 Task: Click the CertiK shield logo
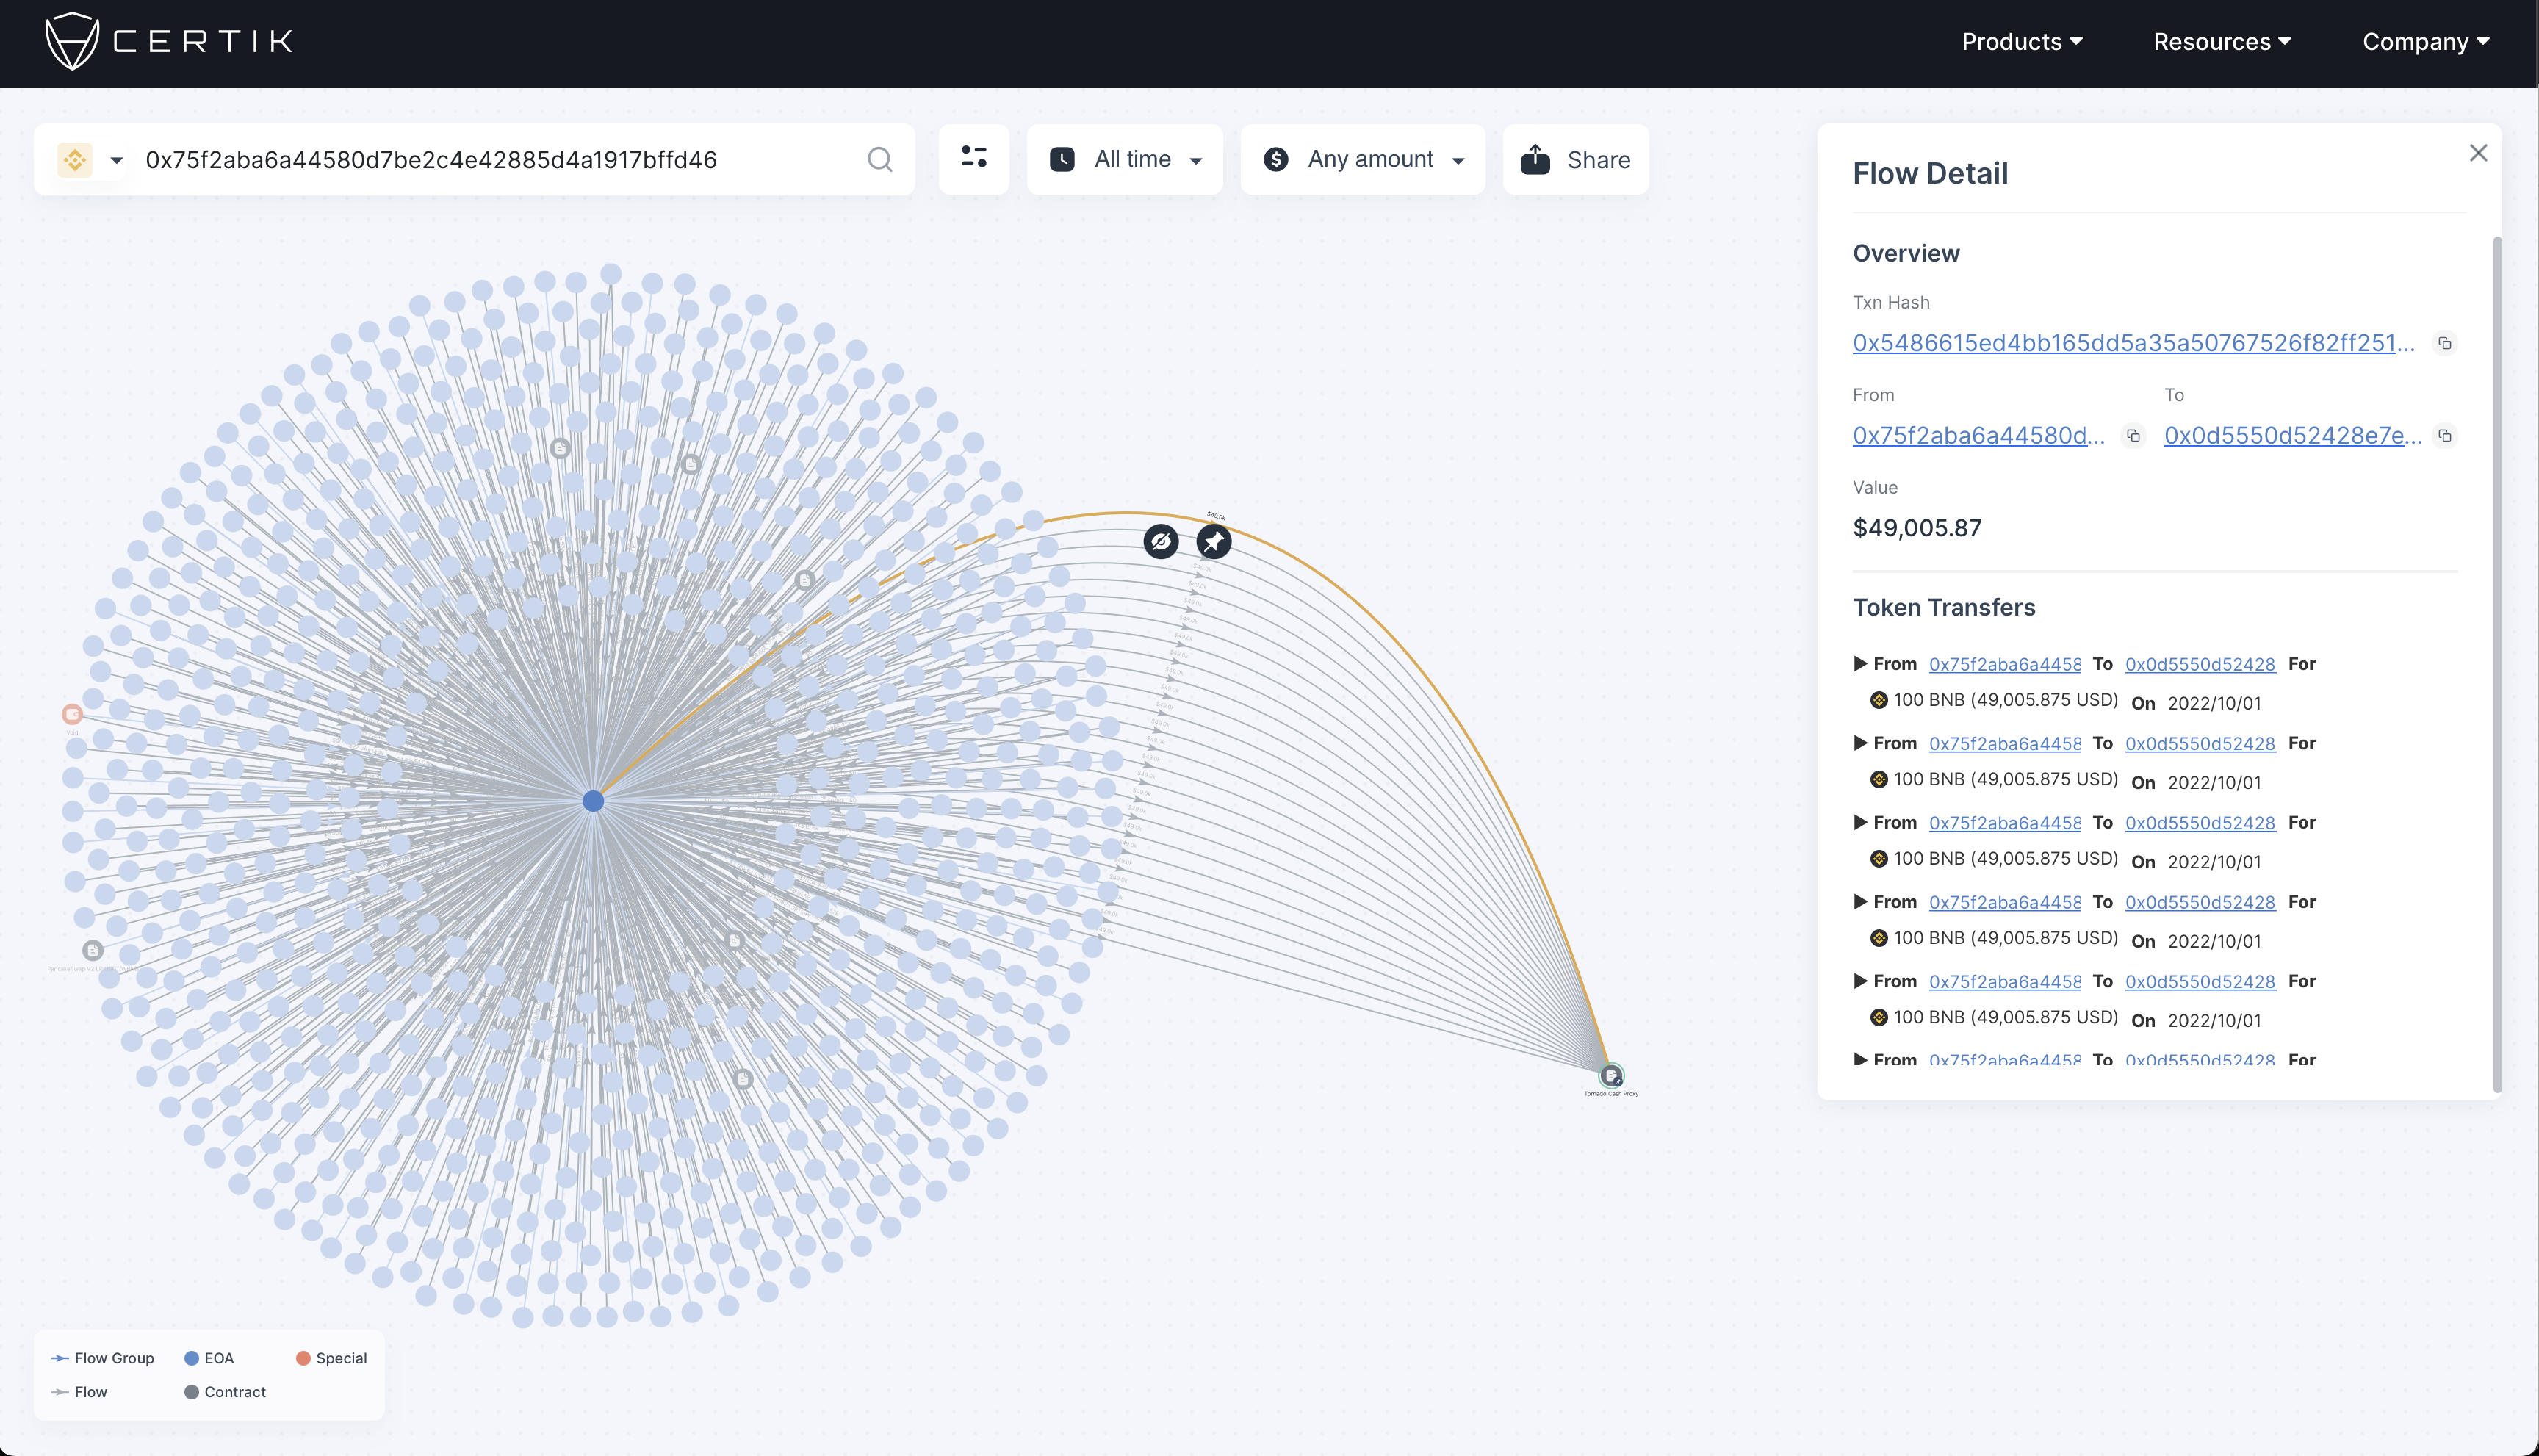[x=72, y=41]
